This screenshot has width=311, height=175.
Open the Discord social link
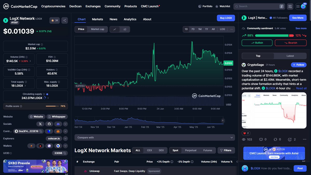coord(58,124)
